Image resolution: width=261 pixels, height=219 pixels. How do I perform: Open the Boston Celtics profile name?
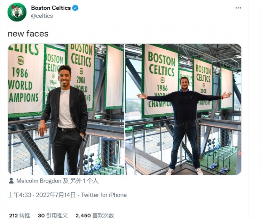click(x=51, y=8)
